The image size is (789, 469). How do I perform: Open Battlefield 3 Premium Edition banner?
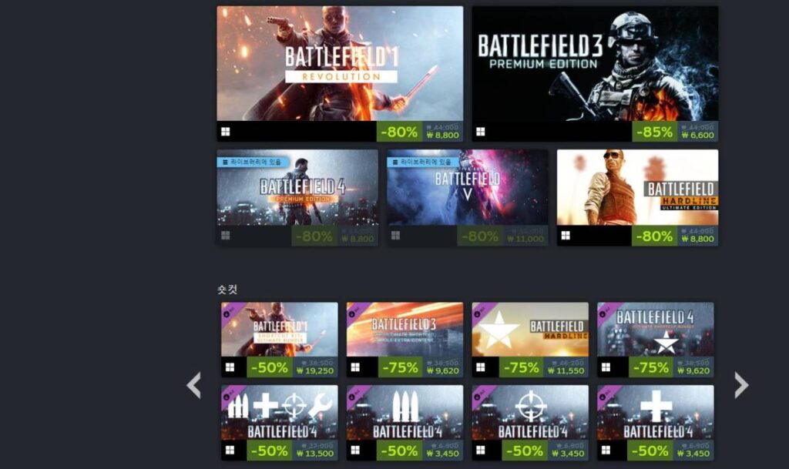pos(595,63)
